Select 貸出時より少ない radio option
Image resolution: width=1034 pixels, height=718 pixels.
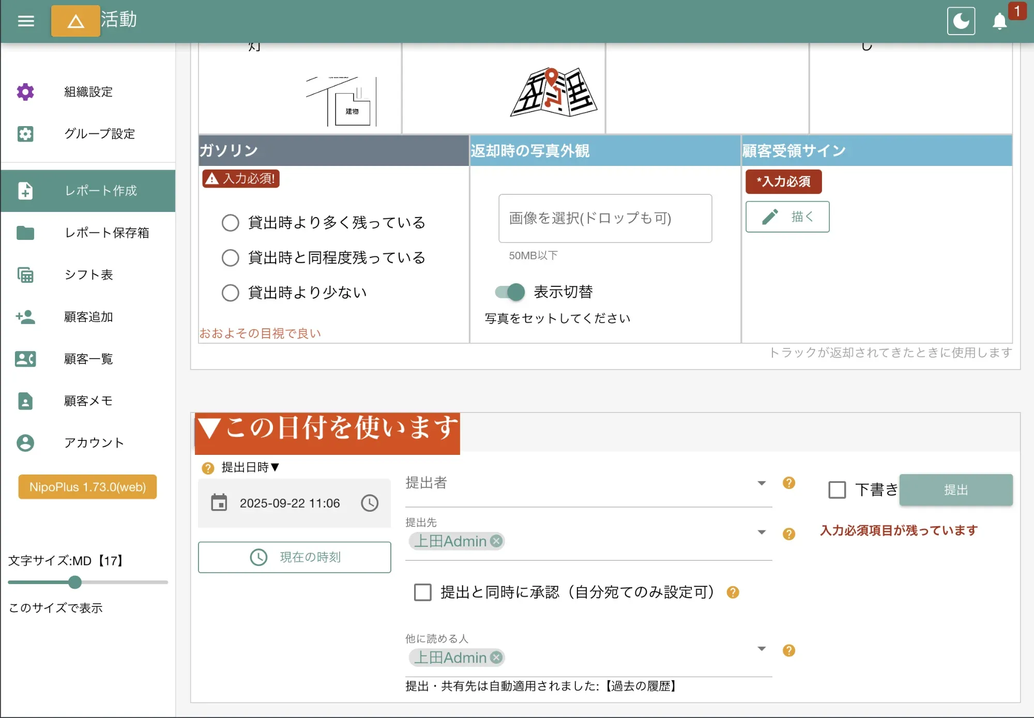point(230,292)
